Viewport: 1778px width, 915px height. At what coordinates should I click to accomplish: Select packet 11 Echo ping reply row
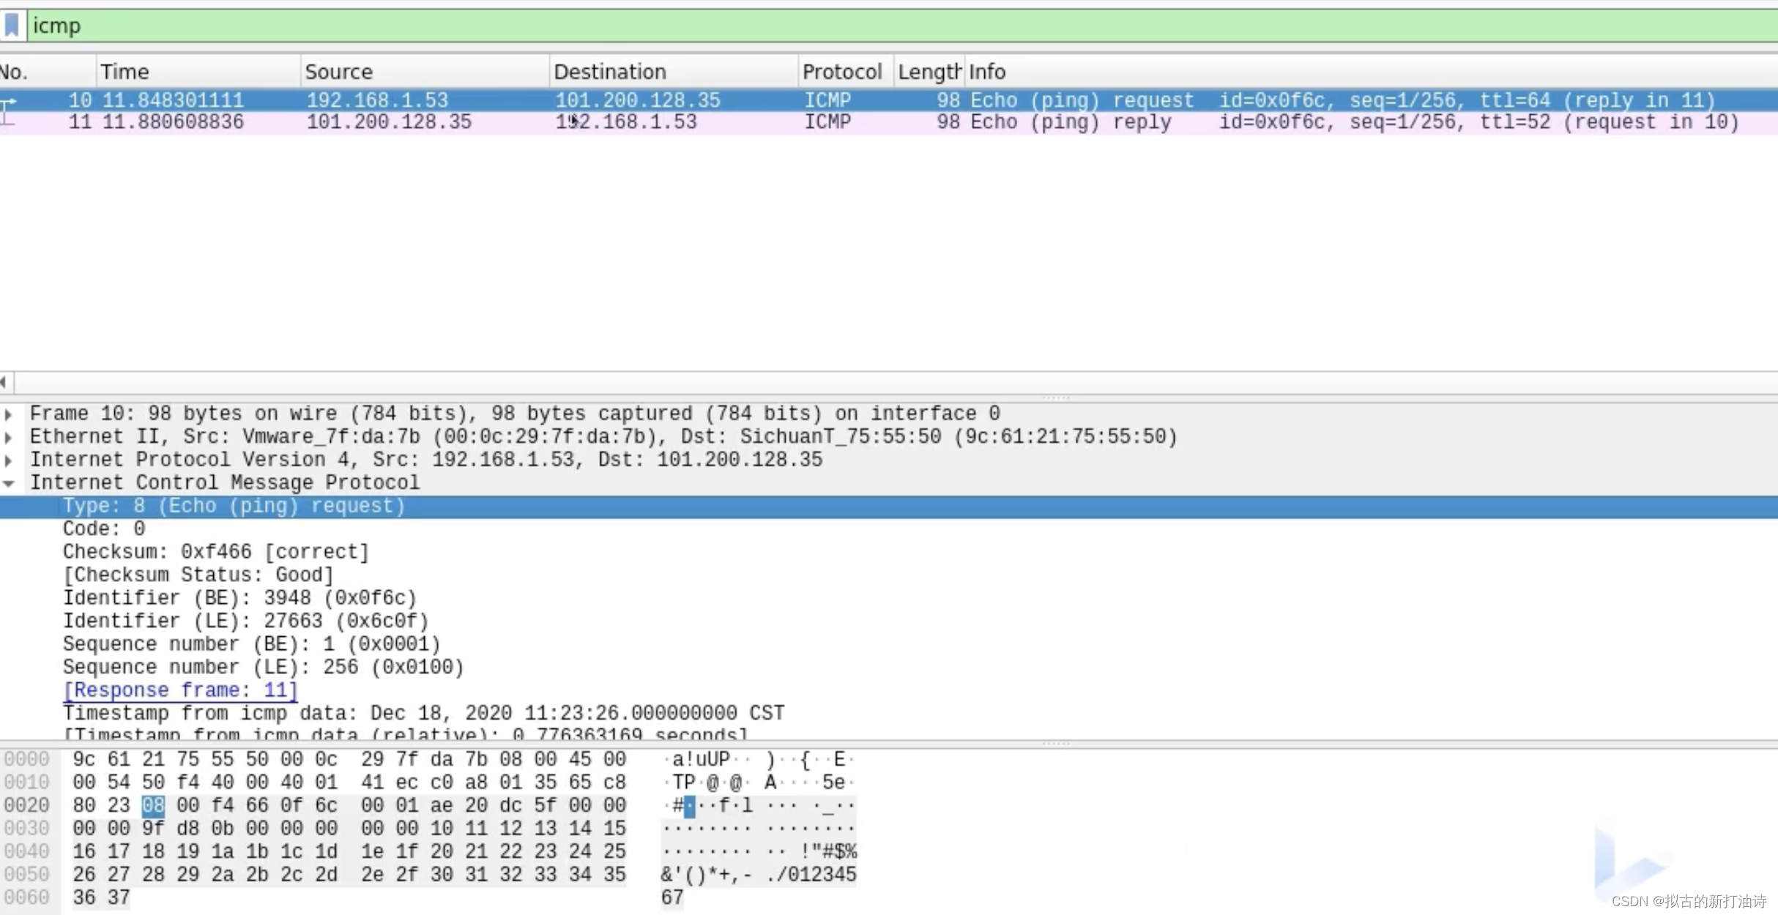tap(889, 122)
